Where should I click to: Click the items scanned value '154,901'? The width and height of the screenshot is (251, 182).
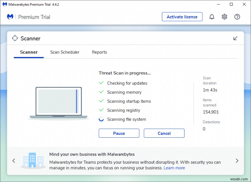point(211,112)
